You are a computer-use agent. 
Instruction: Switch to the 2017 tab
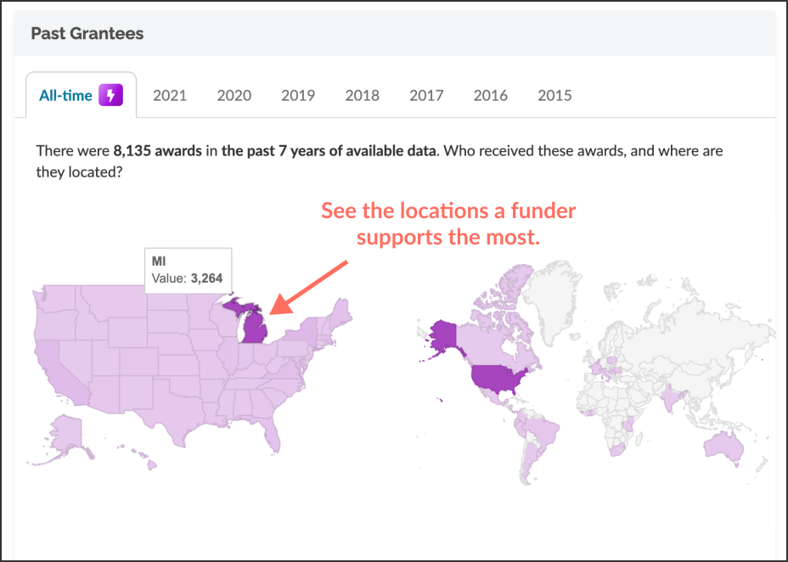[426, 95]
